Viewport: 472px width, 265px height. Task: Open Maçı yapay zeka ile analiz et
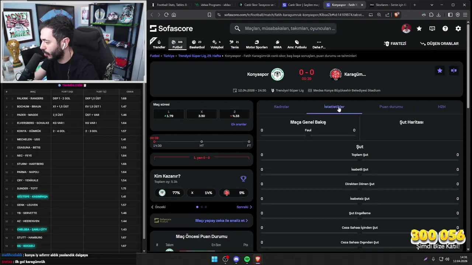pyautogui.click(x=221, y=220)
